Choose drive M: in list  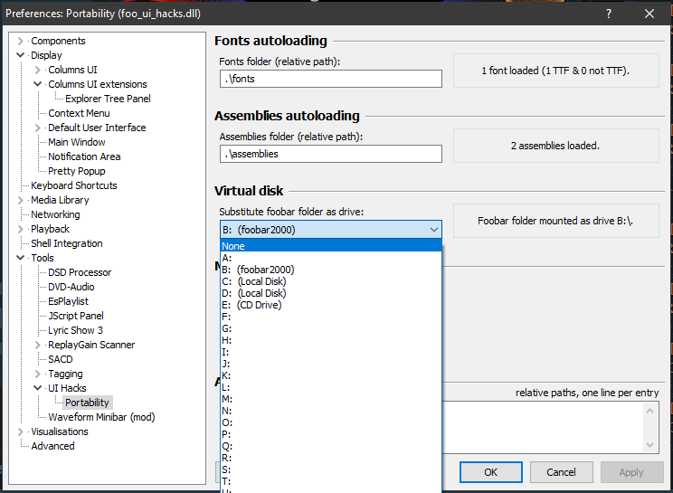click(331, 400)
